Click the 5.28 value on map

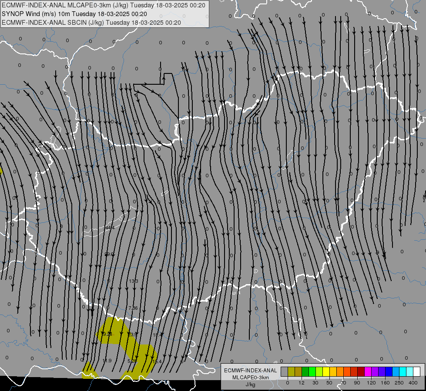click(x=132, y=361)
